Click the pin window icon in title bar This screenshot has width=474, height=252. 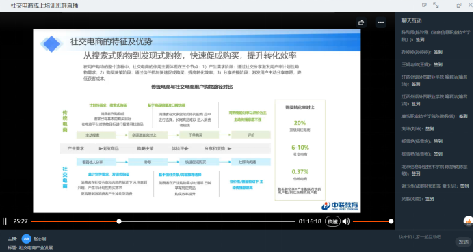(425, 5)
